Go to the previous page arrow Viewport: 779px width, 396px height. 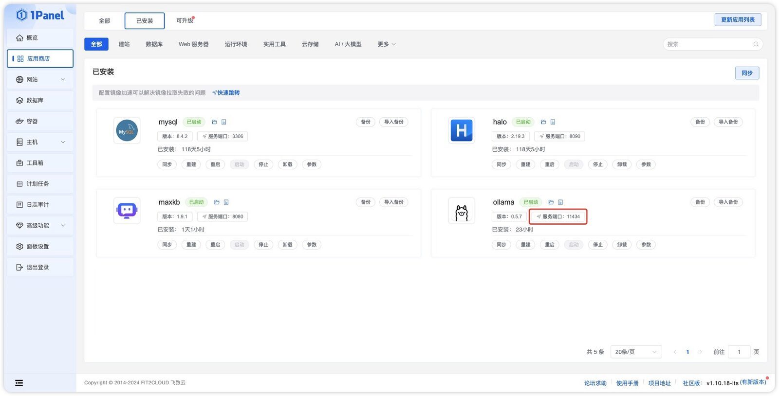[x=674, y=352]
